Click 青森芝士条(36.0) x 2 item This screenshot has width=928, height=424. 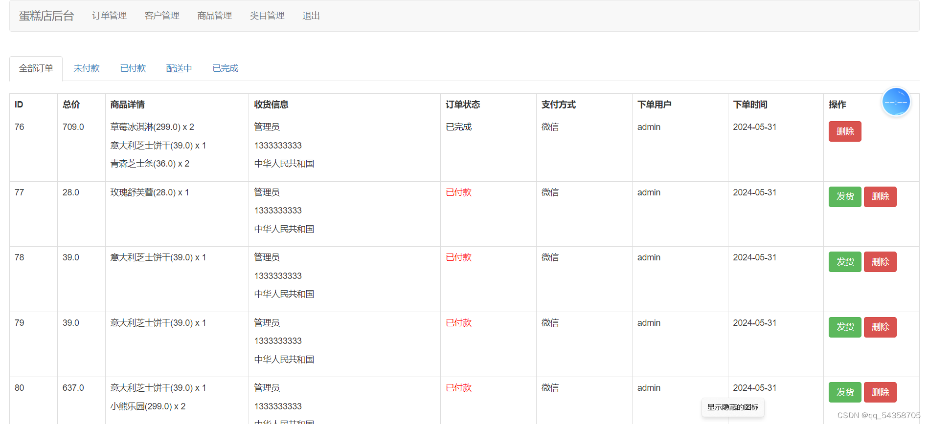150,164
